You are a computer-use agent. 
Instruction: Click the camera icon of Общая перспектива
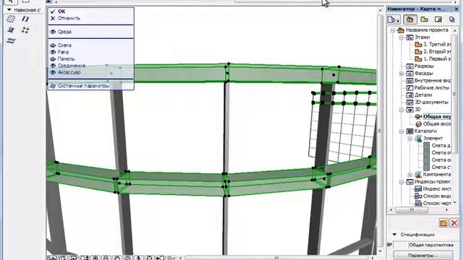(x=418, y=117)
